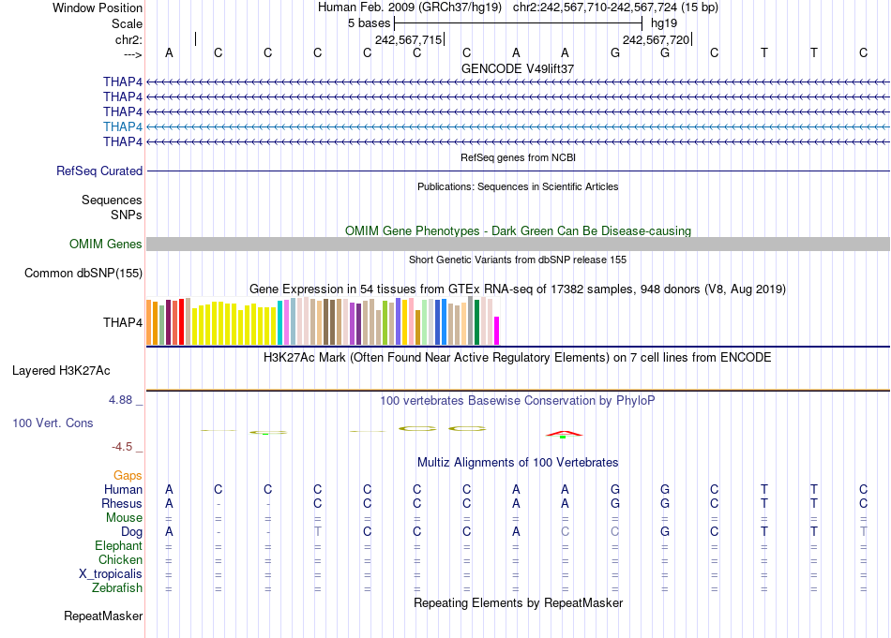Viewport: 891px width, 638px height.
Task: Click the THAP4 label beside GTEx bar chart
Action: tap(123, 322)
